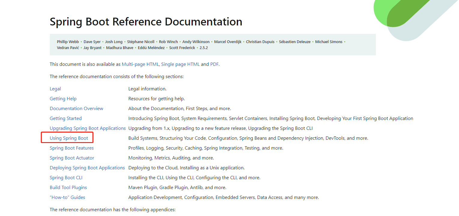This screenshot has width=459, height=216.
Task: Open the Spring Boot Features section
Action: (x=71, y=148)
